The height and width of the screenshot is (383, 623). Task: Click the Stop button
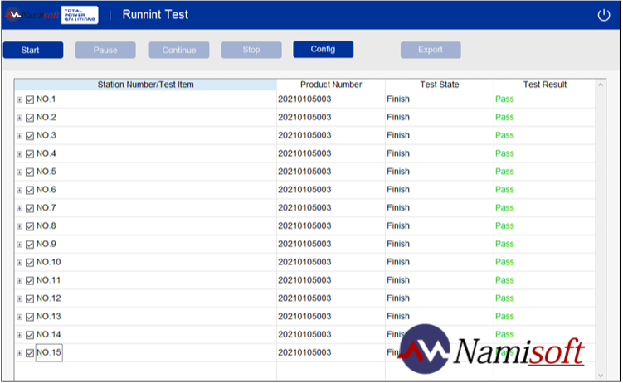point(251,50)
